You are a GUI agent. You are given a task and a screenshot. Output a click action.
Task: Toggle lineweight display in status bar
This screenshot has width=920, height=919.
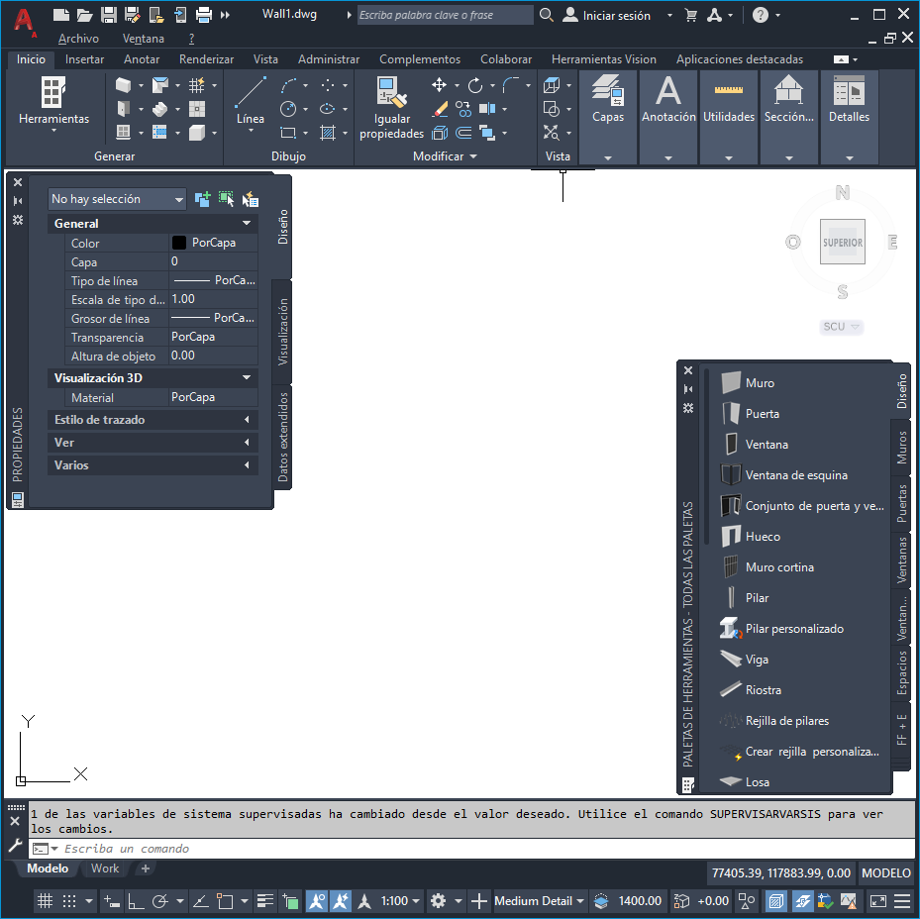(x=265, y=901)
